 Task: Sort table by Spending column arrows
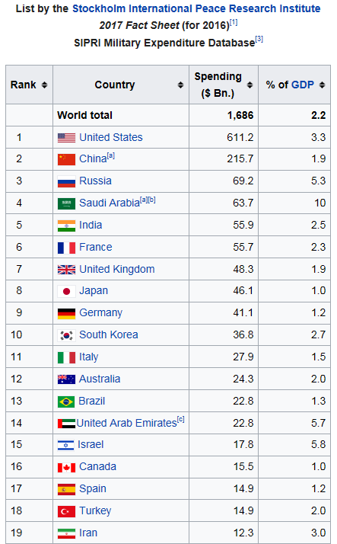(x=250, y=85)
